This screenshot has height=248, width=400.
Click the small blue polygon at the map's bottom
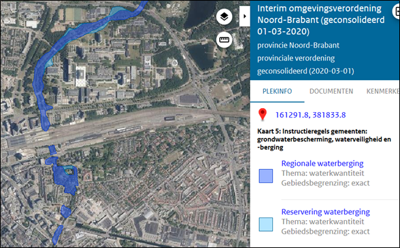57,234
